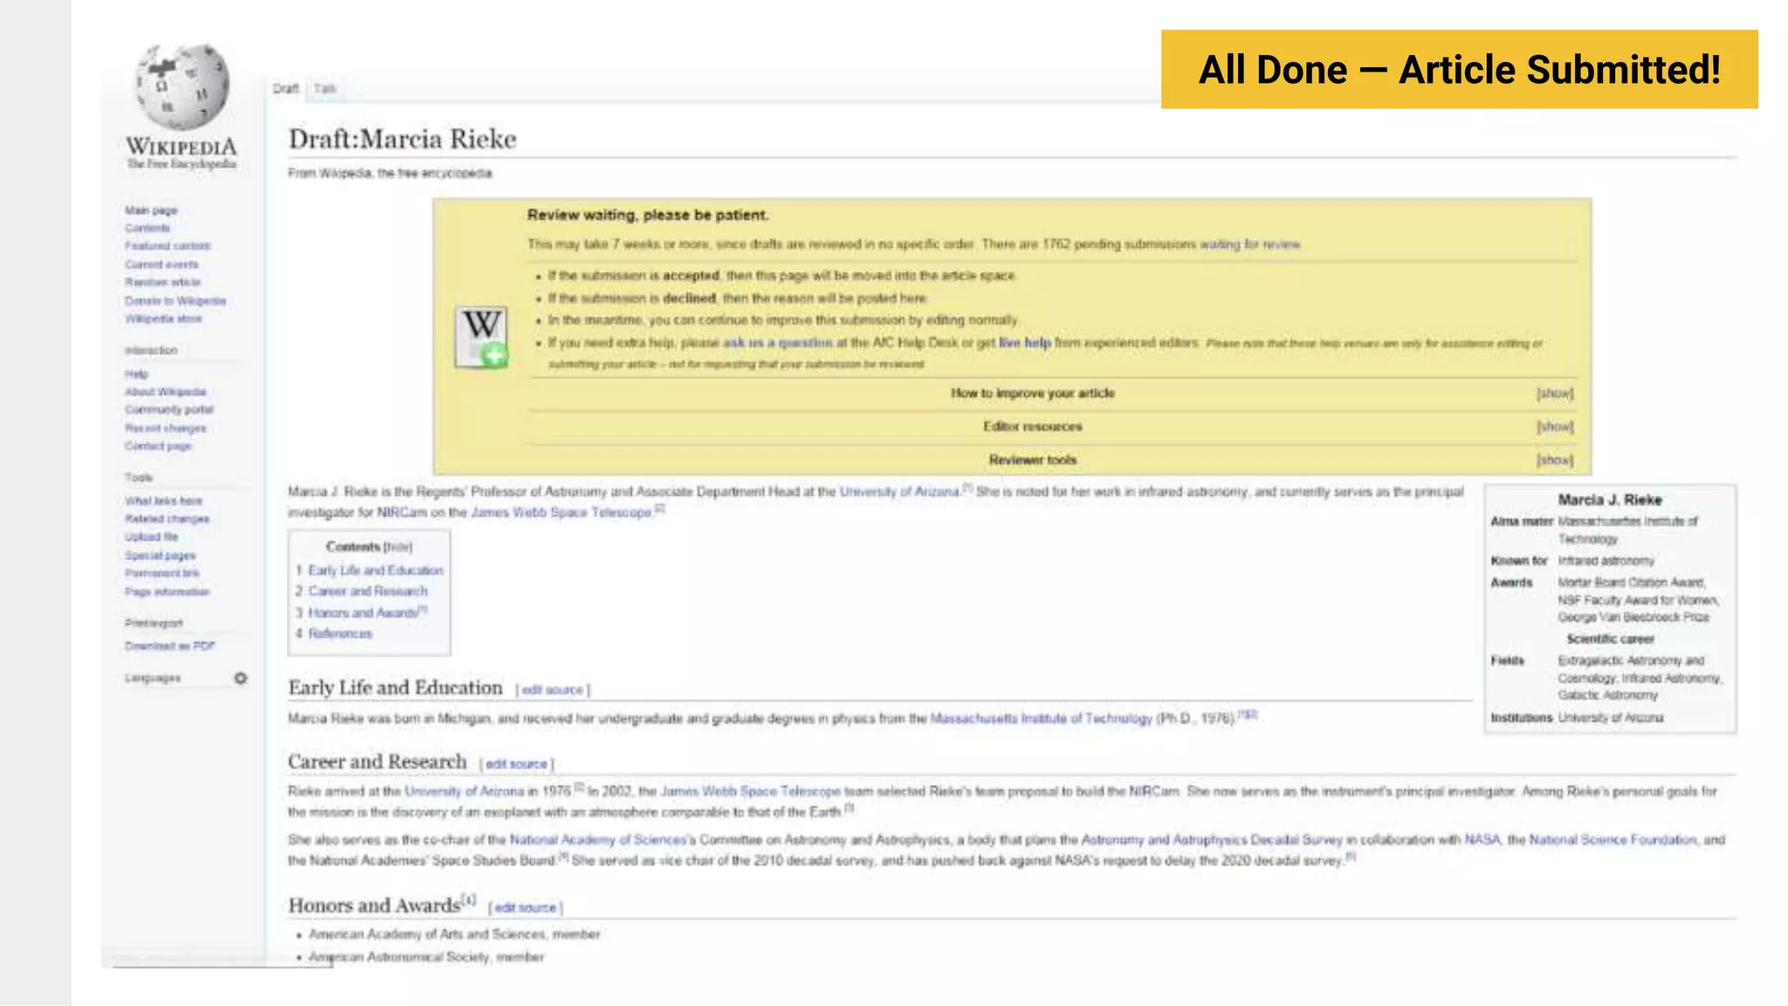Open Community portal sidebar link

pos(168,410)
